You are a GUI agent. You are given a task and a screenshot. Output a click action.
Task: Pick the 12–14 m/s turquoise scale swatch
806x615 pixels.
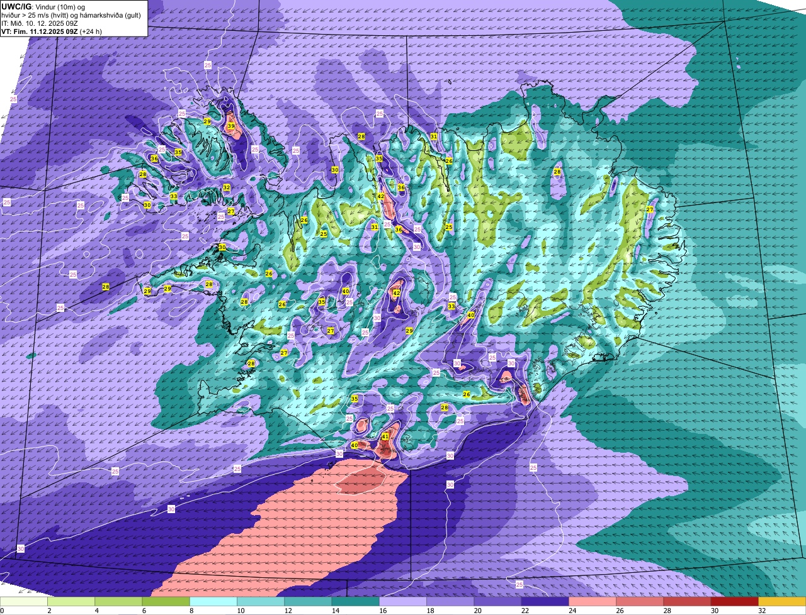(x=308, y=601)
